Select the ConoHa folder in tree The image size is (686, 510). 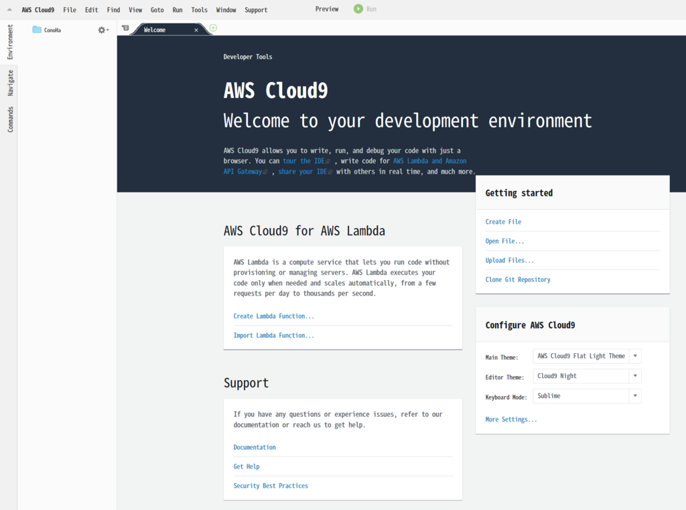point(52,30)
